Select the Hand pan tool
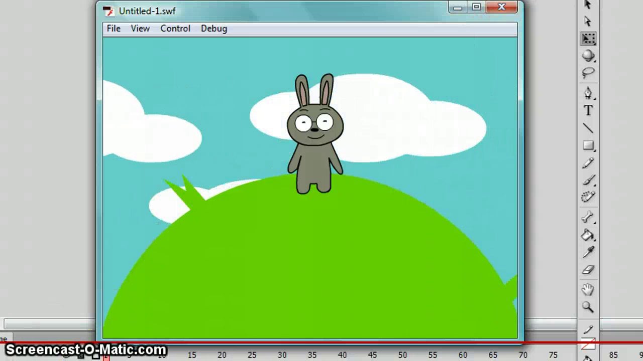Image resolution: width=643 pixels, height=361 pixels. (x=588, y=289)
